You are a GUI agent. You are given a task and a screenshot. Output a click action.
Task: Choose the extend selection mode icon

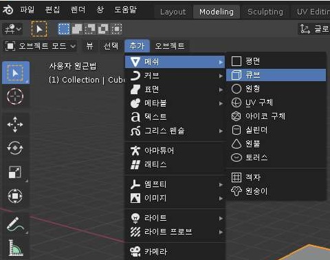pos(77,29)
